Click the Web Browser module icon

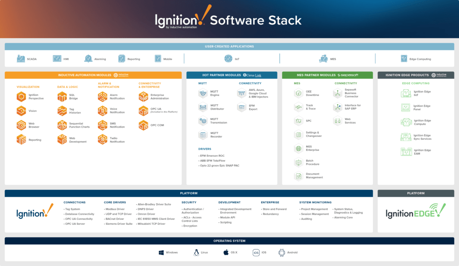pyautogui.click(x=22, y=125)
